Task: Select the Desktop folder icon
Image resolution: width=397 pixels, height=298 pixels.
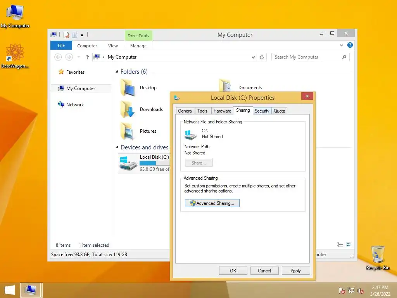Action: click(x=128, y=87)
